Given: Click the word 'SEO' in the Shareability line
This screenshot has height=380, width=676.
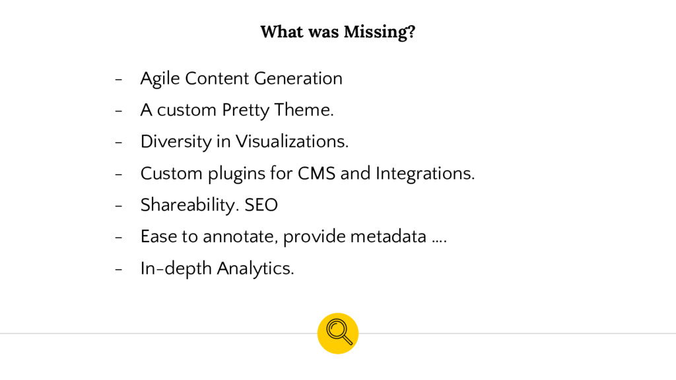Looking at the screenshot, I should (x=261, y=205).
